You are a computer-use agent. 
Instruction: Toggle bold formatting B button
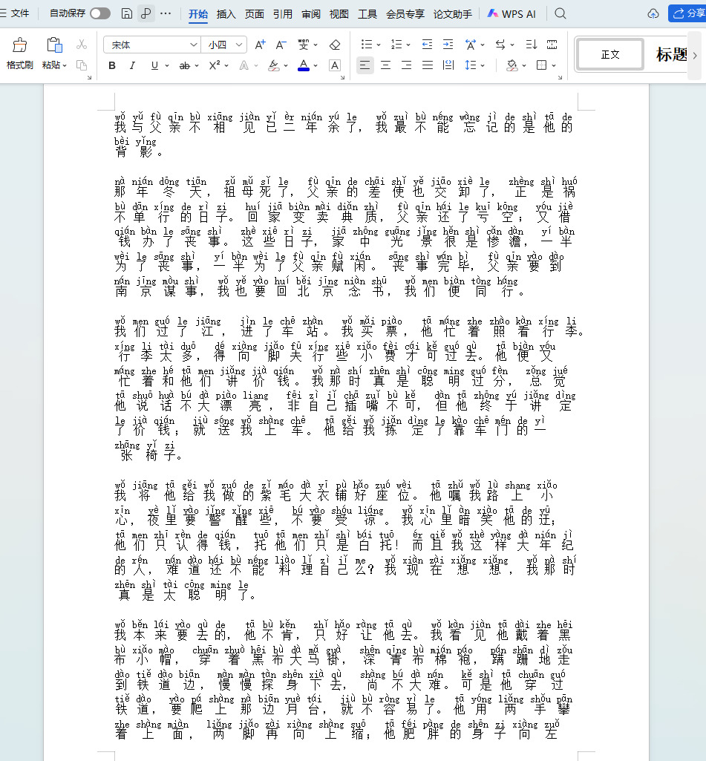click(x=112, y=65)
